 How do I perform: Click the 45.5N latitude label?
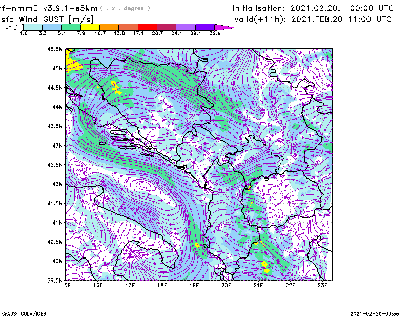[x=55, y=49]
